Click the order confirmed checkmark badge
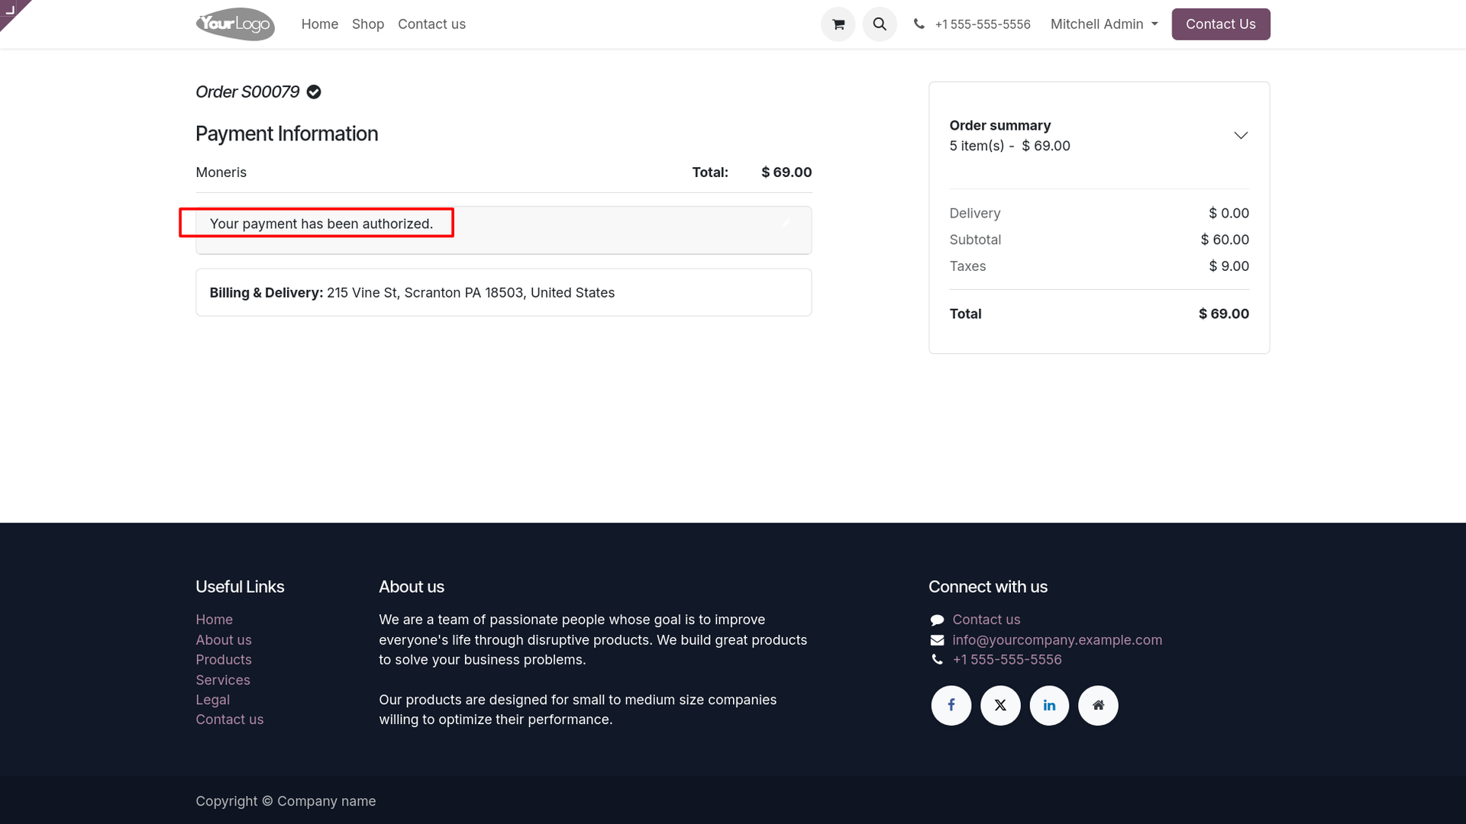The width and height of the screenshot is (1466, 824). pos(314,92)
